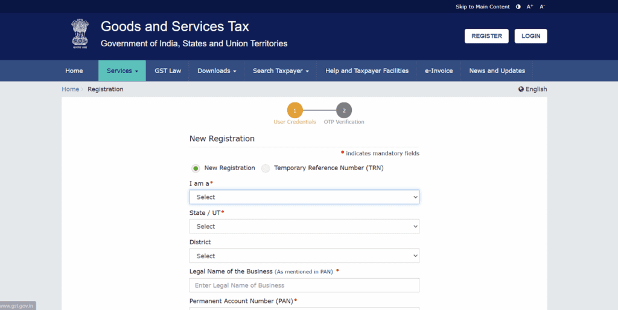Click the Goods and Services Tax title
Screen dimensions: 618x310
[x=174, y=27]
